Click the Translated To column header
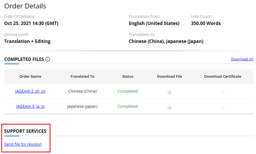This screenshot has height=154, width=256. pyautogui.click(x=82, y=76)
